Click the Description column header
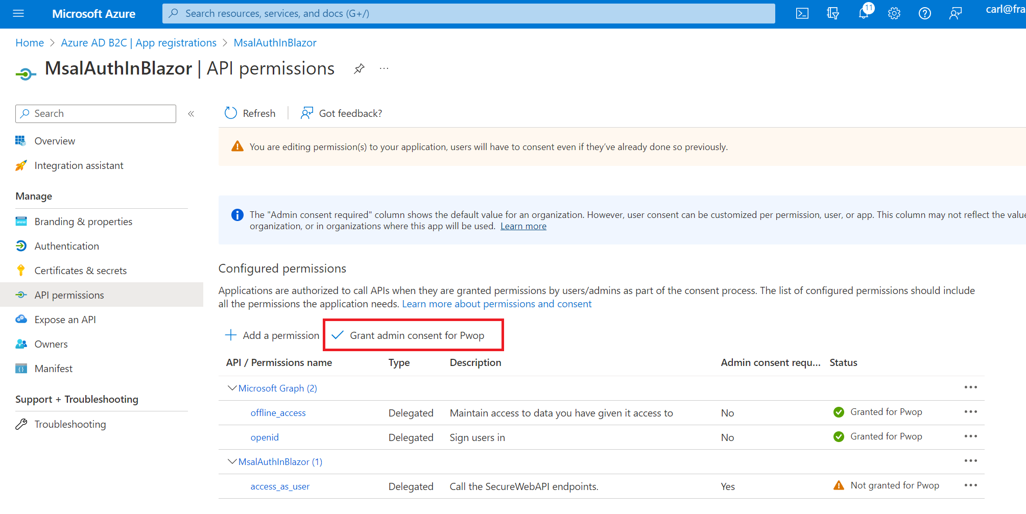Screen dimensions: 1026x514 point(475,362)
